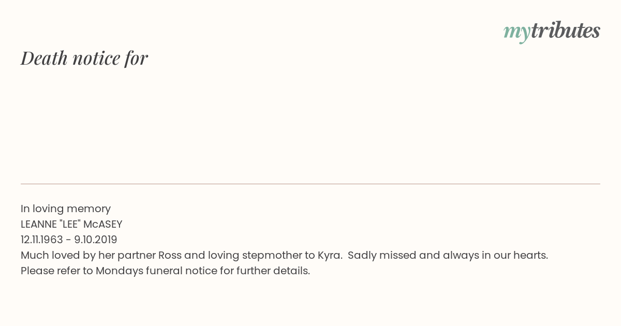Click the horizontal divider line
The height and width of the screenshot is (326, 621).
(310, 184)
